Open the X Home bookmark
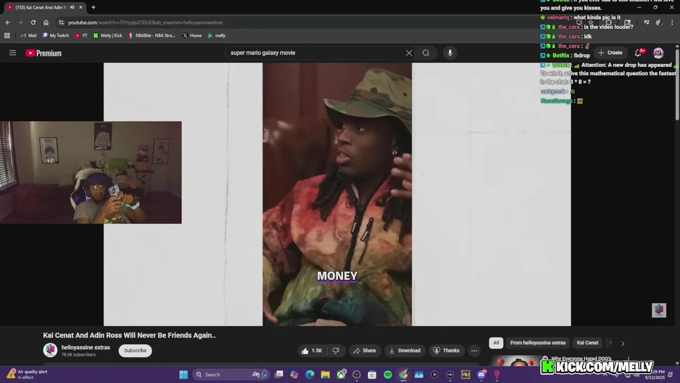The width and height of the screenshot is (680, 383). pos(192,36)
